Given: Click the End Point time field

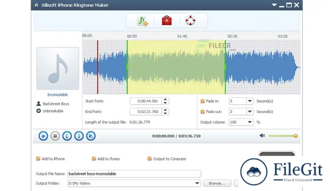Looking at the screenshot, I should click(x=146, y=112).
